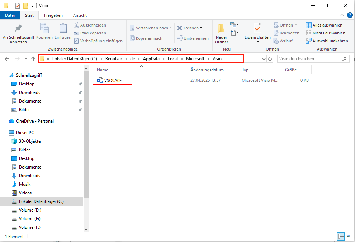This screenshot has width=355, height=242.
Task: Click Bearbeiten in the ribbon
Action: click(x=287, y=33)
